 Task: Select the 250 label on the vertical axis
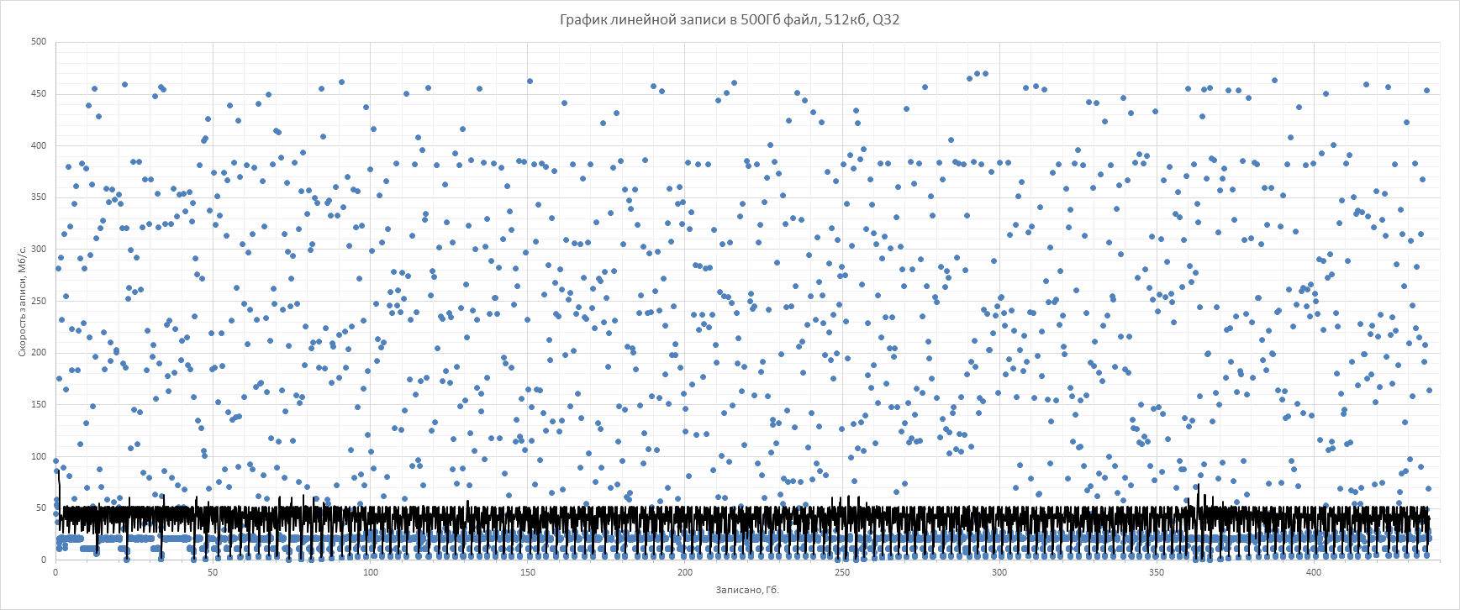pyautogui.click(x=39, y=301)
